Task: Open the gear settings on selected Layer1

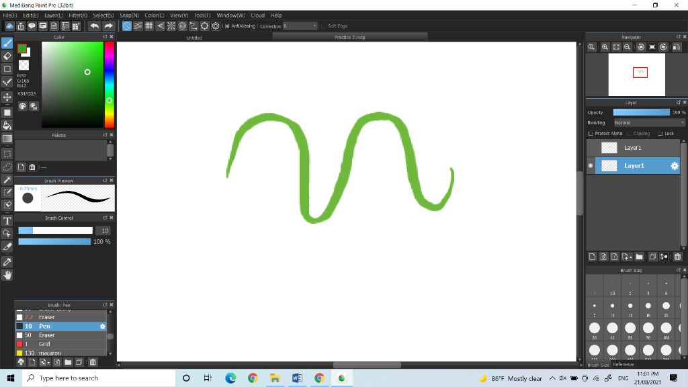Action: pos(675,166)
